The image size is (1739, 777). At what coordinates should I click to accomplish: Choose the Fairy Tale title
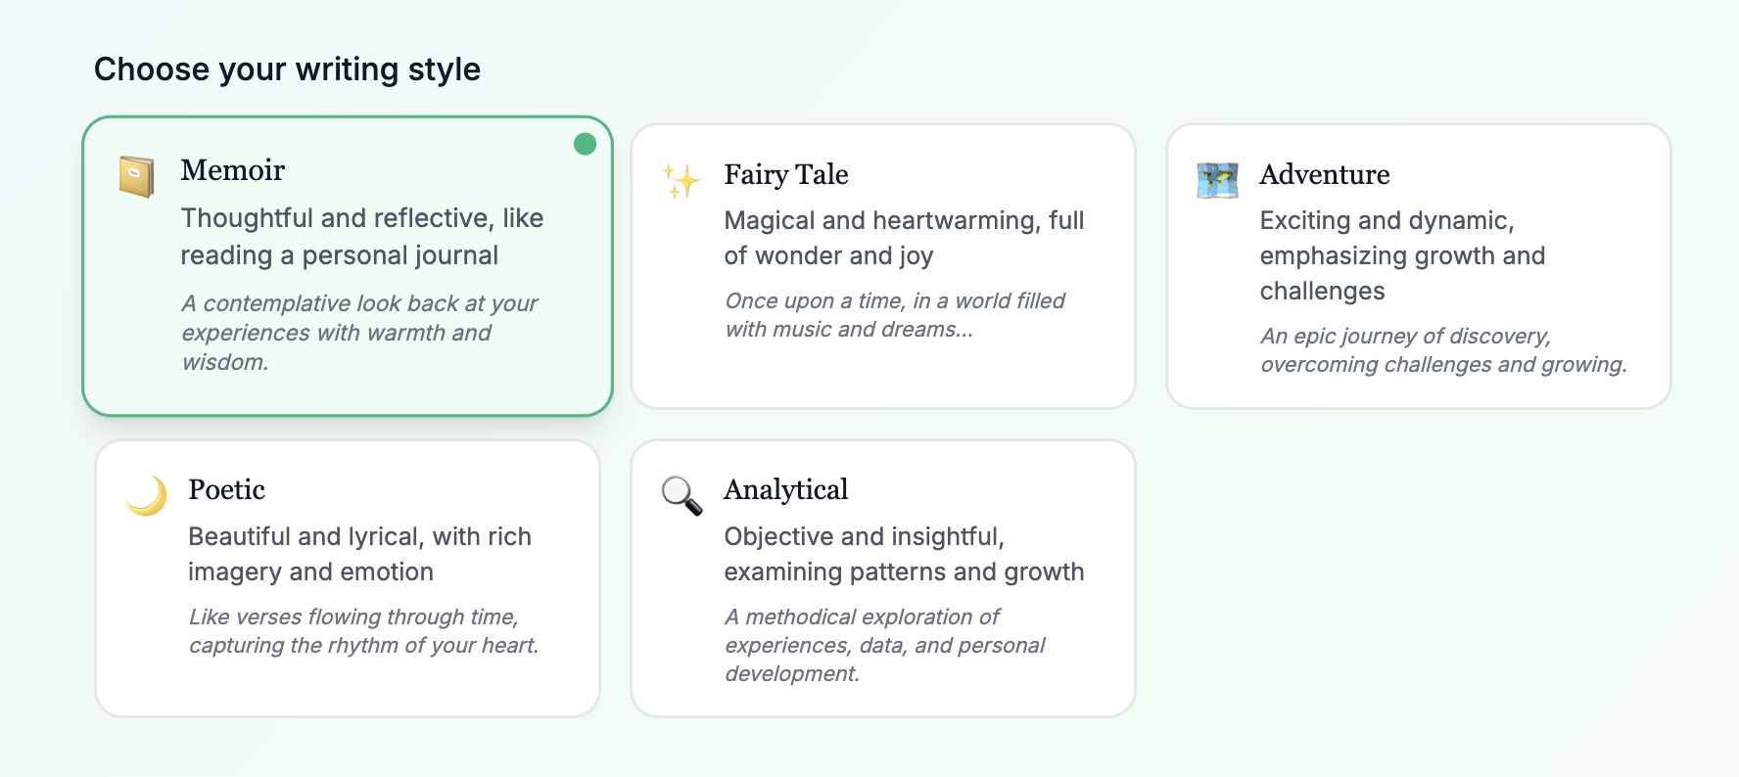785,174
